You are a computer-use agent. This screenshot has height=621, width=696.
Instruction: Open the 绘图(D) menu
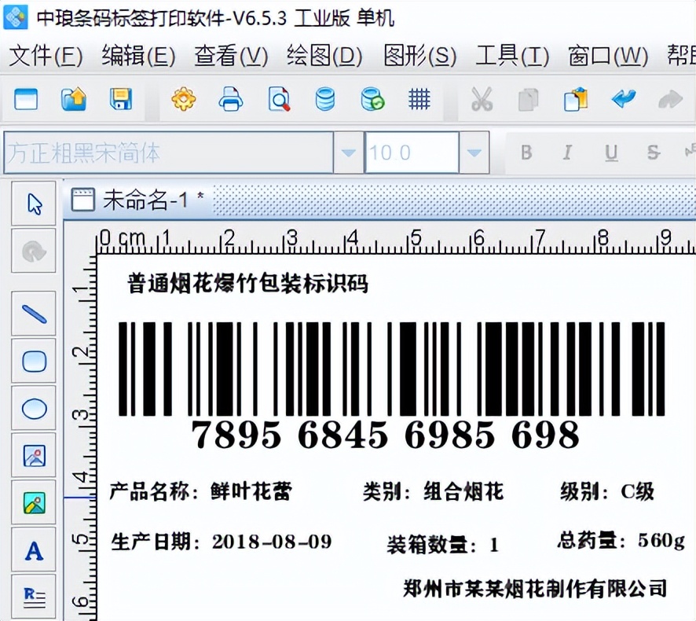point(324,56)
